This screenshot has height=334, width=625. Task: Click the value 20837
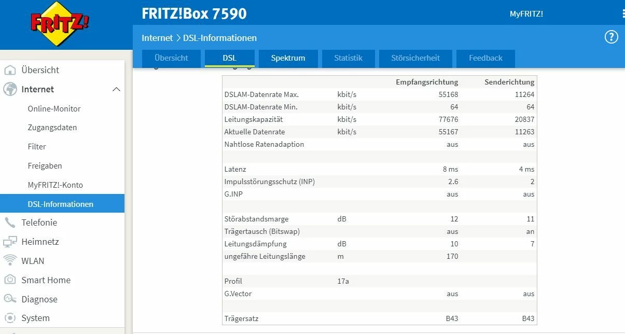tap(524, 119)
